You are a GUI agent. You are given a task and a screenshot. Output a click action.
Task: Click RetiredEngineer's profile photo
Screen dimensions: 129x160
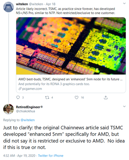coord(9,109)
